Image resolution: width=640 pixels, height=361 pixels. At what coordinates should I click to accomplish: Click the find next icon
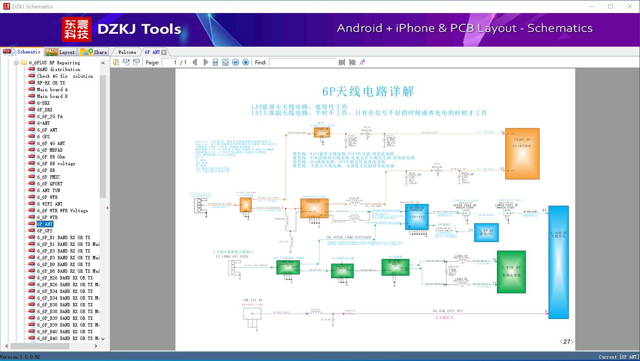pos(352,62)
